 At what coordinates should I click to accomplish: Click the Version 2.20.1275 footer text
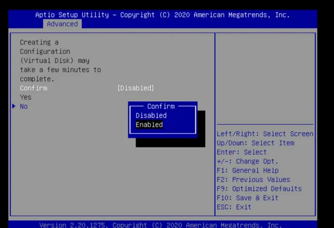pos(160,225)
